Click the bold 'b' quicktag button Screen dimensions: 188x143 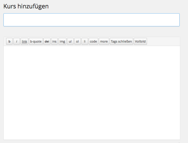coord(9,41)
